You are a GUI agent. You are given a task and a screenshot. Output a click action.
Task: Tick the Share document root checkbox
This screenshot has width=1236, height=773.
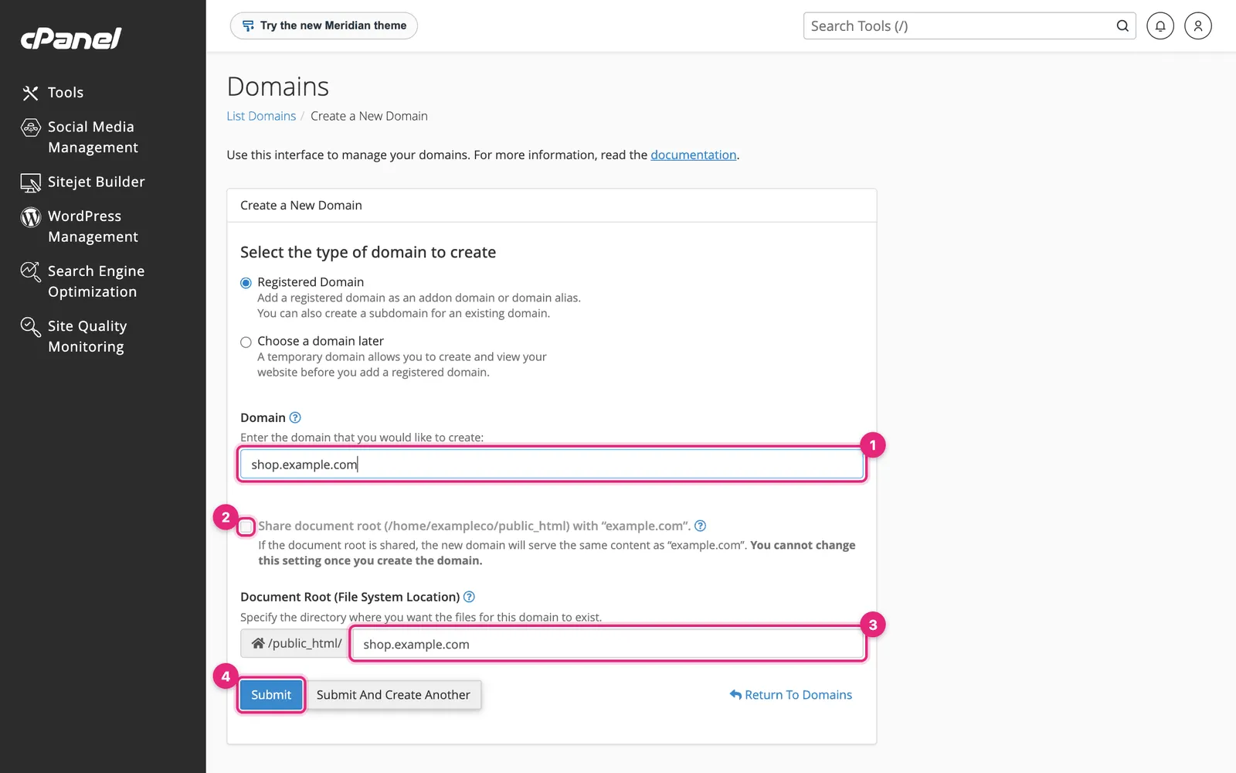[x=246, y=526]
